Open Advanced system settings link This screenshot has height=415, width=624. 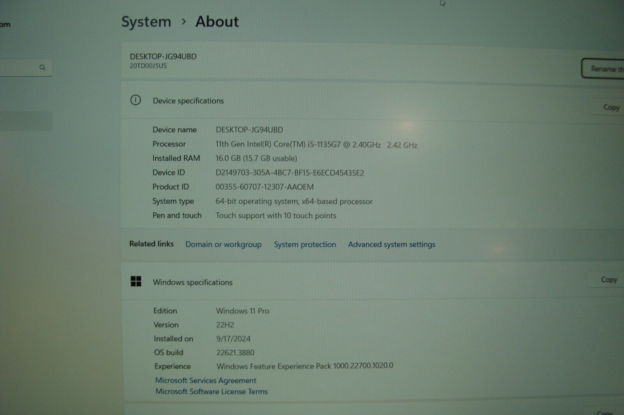(x=392, y=244)
